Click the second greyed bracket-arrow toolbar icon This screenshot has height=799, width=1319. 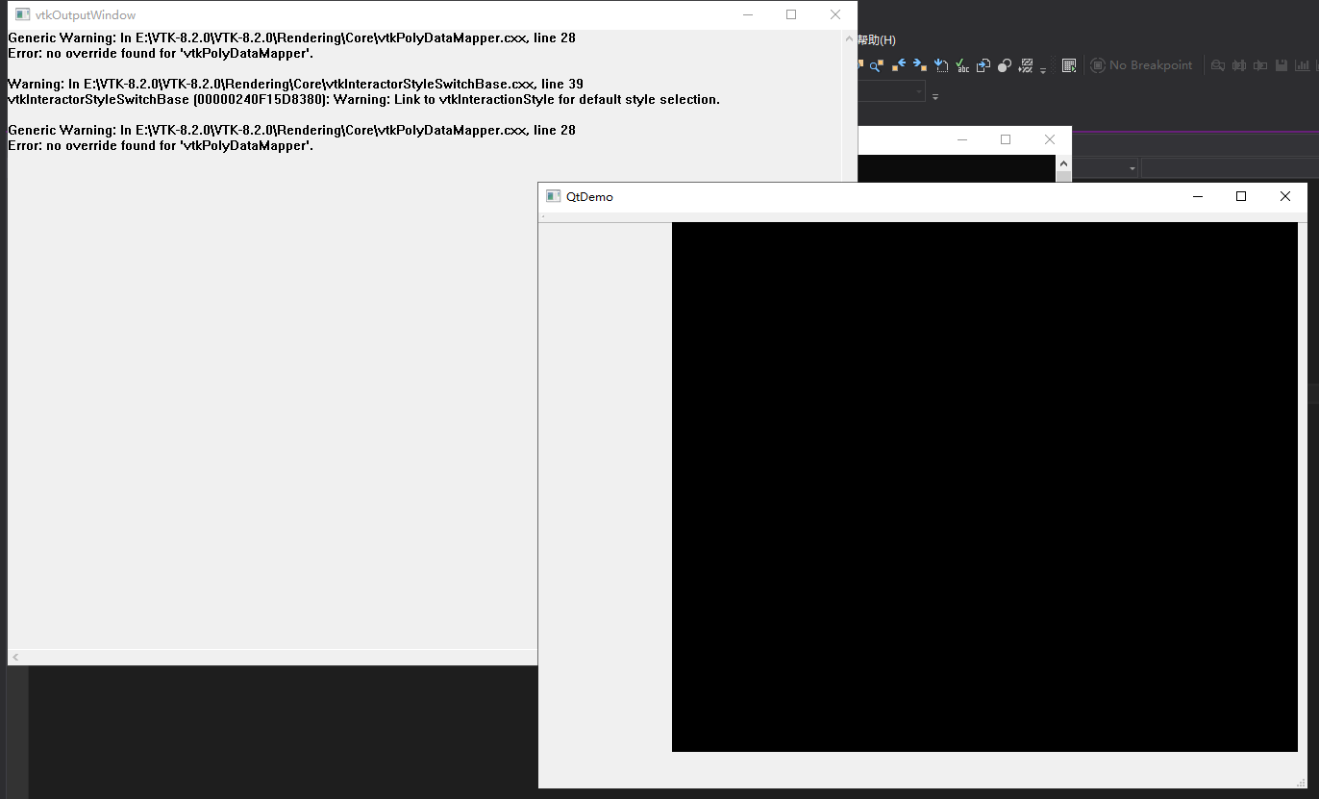pyautogui.click(x=1260, y=65)
